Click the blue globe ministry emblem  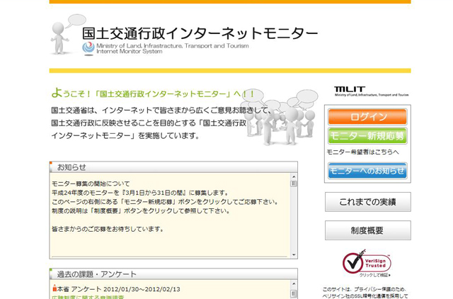[x=88, y=47]
